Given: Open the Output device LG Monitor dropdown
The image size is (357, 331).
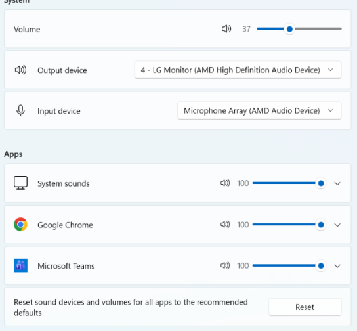Looking at the screenshot, I should point(238,70).
